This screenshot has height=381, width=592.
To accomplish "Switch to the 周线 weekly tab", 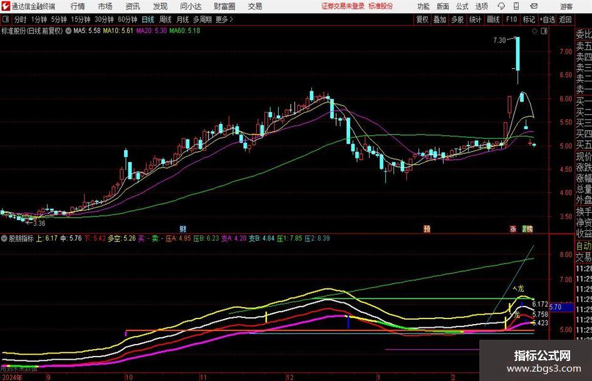I will click(165, 19).
